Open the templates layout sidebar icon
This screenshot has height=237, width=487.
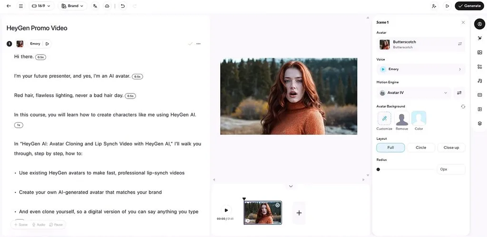pyautogui.click(x=479, y=109)
